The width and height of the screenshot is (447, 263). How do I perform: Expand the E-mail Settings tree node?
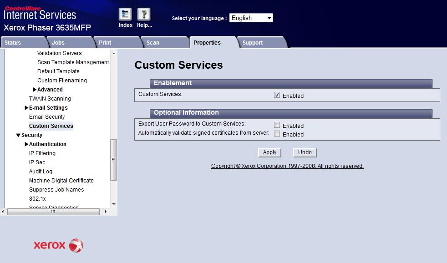pyautogui.click(x=26, y=108)
